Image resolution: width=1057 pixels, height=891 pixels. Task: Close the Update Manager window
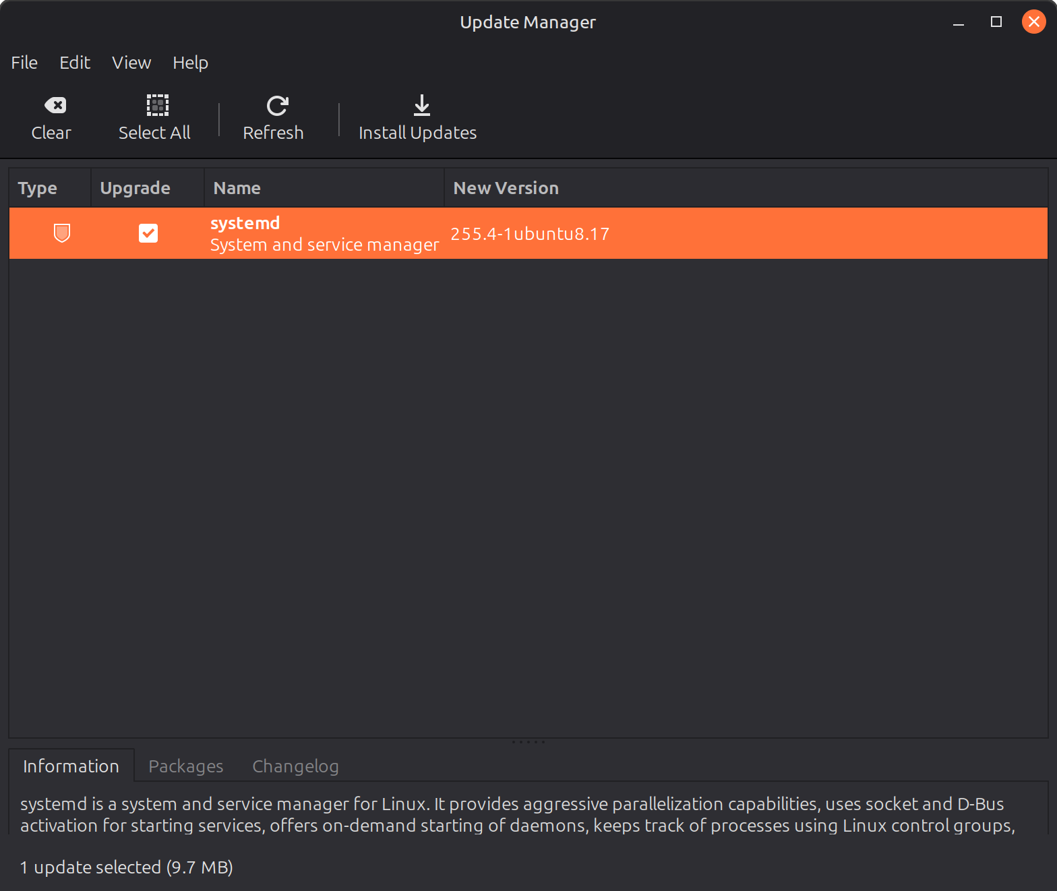tap(1034, 22)
